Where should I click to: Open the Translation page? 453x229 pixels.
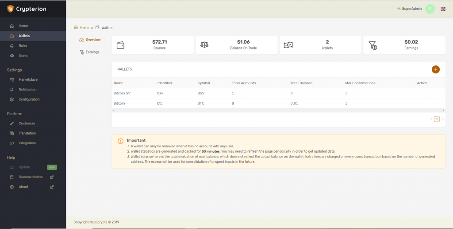[33, 133]
